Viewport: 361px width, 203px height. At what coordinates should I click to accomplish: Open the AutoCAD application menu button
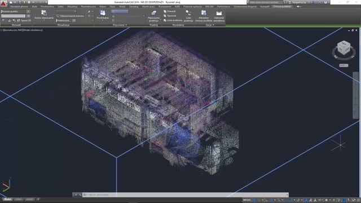[x=3, y=3]
